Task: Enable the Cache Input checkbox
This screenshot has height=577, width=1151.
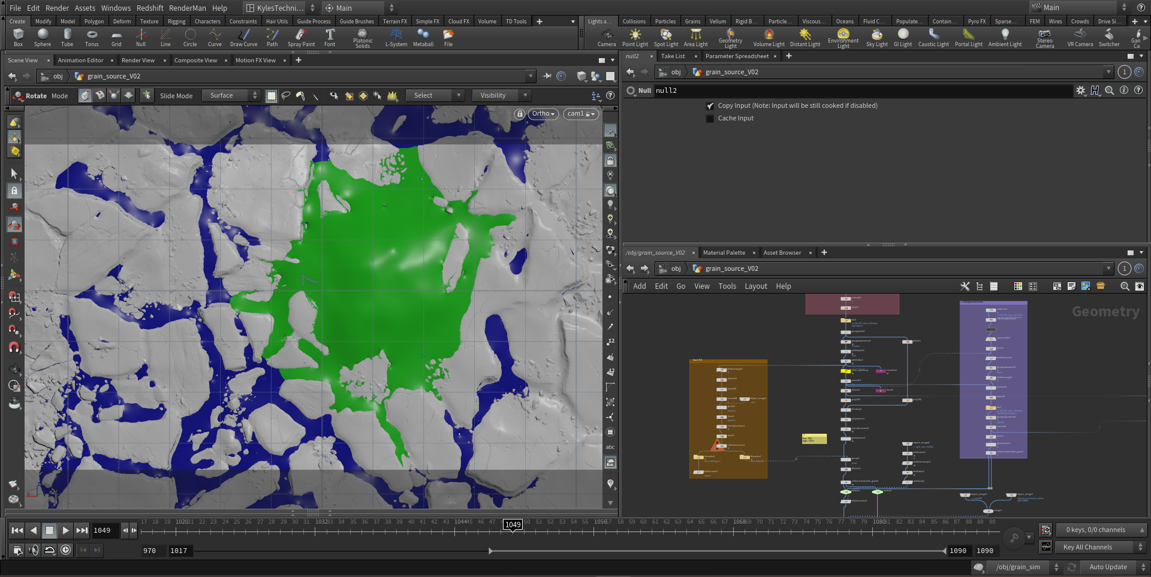Action: pyautogui.click(x=710, y=119)
